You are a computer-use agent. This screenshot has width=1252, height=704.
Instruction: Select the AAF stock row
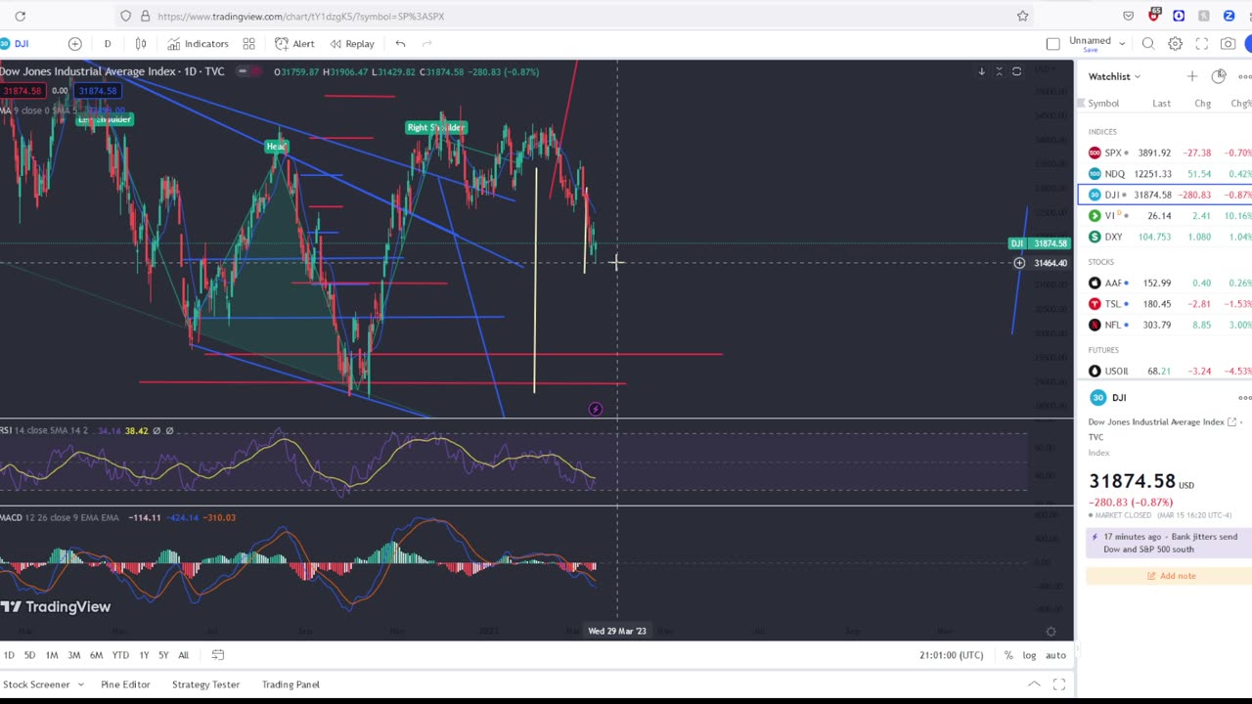click(1164, 283)
